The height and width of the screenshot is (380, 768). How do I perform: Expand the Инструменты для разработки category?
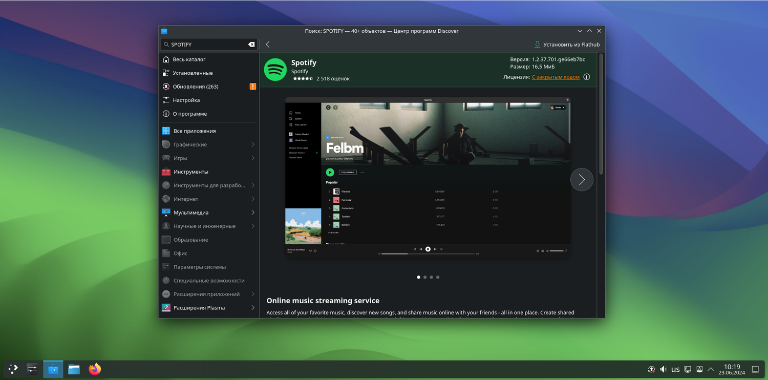pyautogui.click(x=253, y=185)
